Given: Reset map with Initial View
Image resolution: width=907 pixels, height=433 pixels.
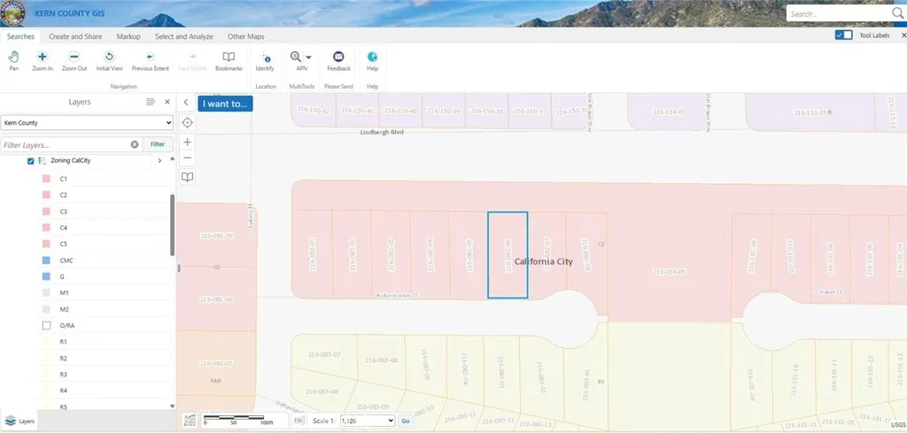Looking at the screenshot, I should [110, 60].
